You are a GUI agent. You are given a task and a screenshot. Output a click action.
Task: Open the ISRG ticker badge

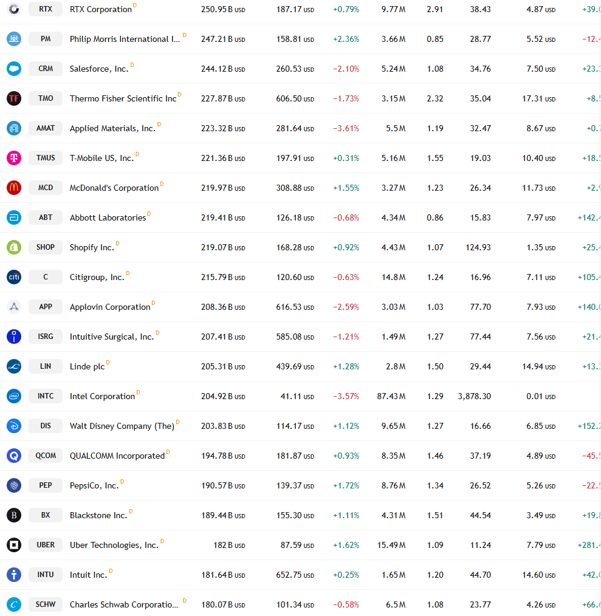(x=46, y=337)
